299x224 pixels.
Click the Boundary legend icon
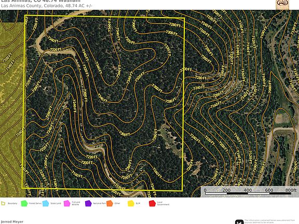click(3, 203)
